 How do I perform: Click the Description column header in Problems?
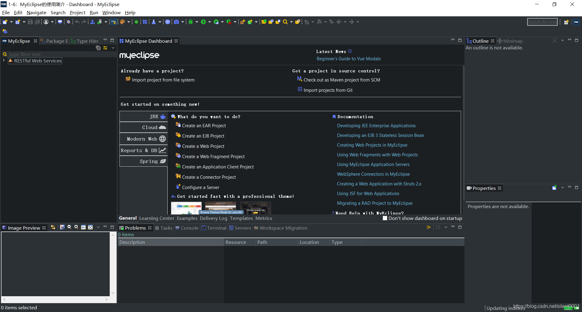[x=171, y=242]
